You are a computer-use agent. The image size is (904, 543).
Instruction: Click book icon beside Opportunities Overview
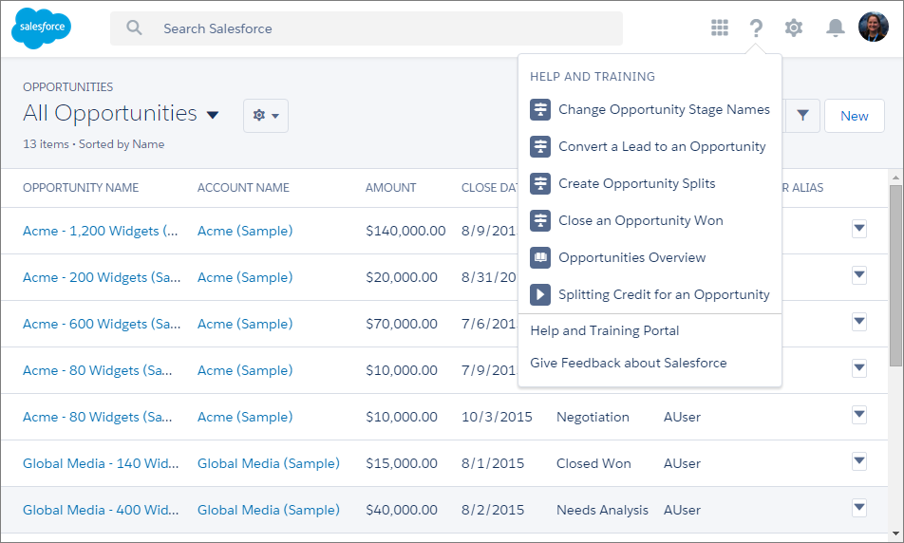[540, 257]
